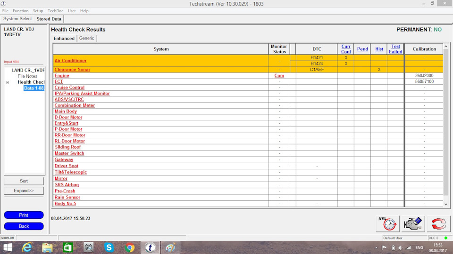Open the Setup menu

coord(38,11)
